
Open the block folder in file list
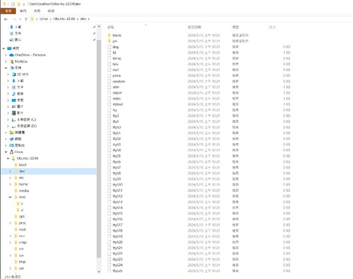point(116,35)
